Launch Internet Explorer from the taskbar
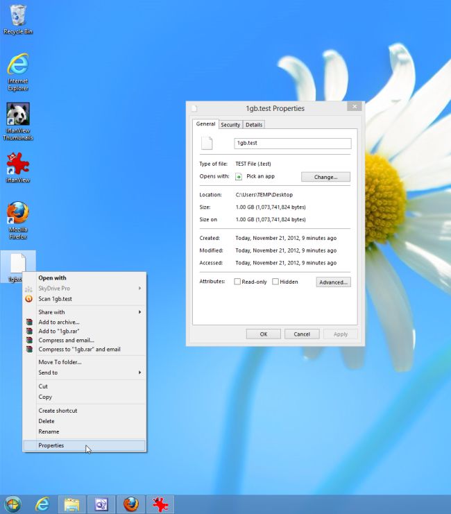 tap(42, 504)
